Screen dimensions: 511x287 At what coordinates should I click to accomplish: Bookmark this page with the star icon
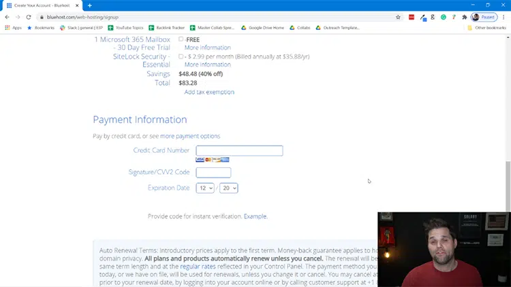pyautogui.click(x=398, y=17)
